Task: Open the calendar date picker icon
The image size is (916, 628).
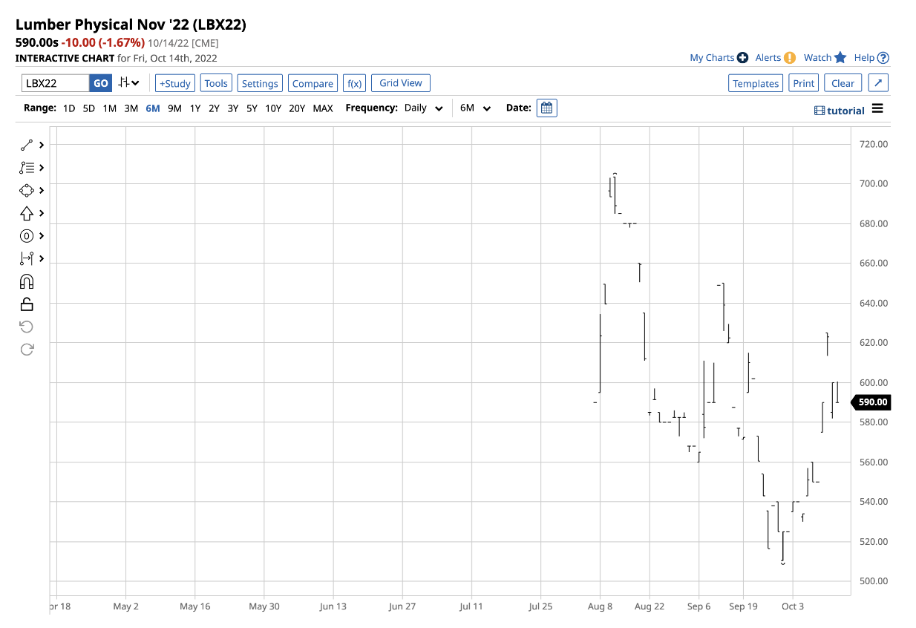Action: tap(546, 108)
